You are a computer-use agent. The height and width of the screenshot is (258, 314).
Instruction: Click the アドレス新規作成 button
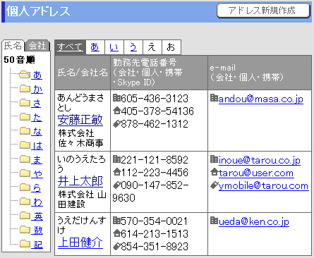(x=263, y=11)
